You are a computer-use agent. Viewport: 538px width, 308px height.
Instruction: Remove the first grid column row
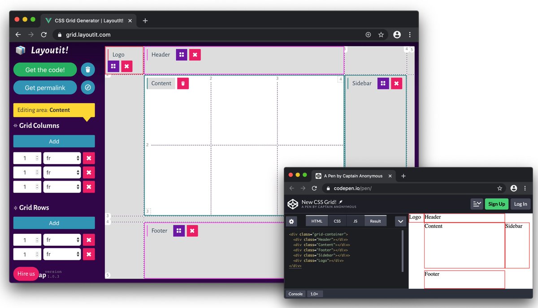tap(89, 158)
